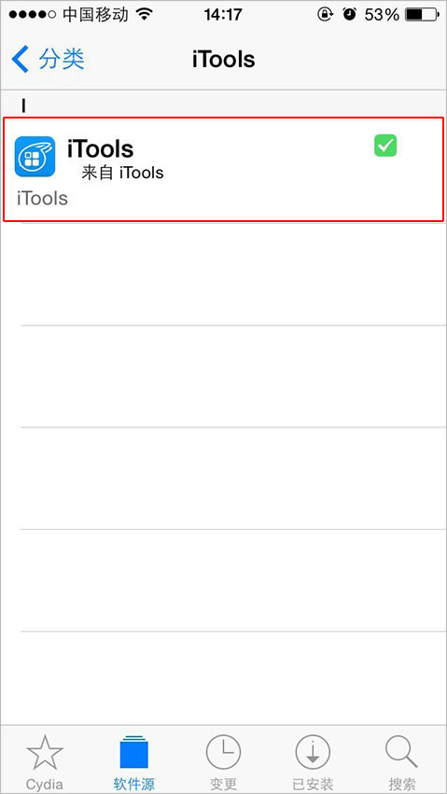Tap the 搜索 magnifying glass icon

[x=401, y=753]
